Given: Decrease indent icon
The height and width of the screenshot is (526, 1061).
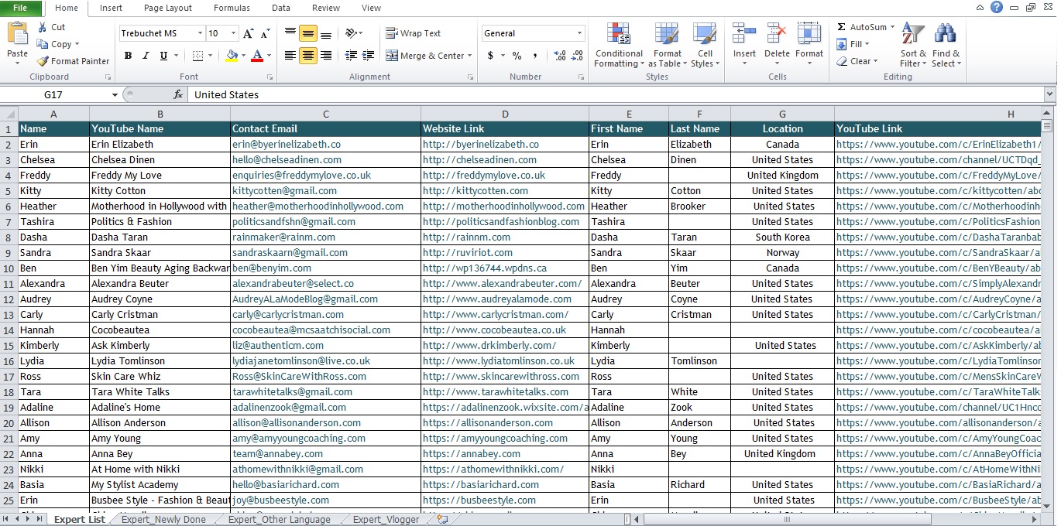Looking at the screenshot, I should pyautogui.click(x=351, y=56).
